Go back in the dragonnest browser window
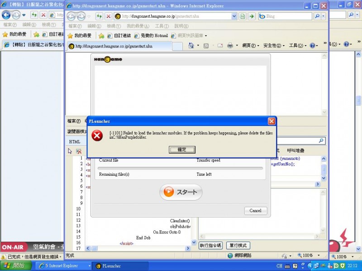The height and width of the screenshot is (271, 362). click(x=71, y=16)
